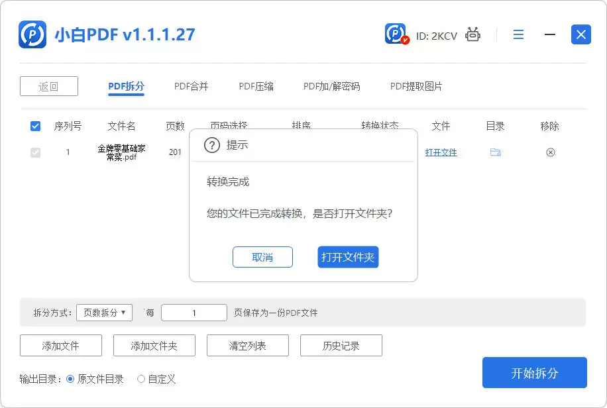This screenshot has width=607, height=408.
Task: Cancel the dialog with the 取消 button
Action: (x=262, y=257)
